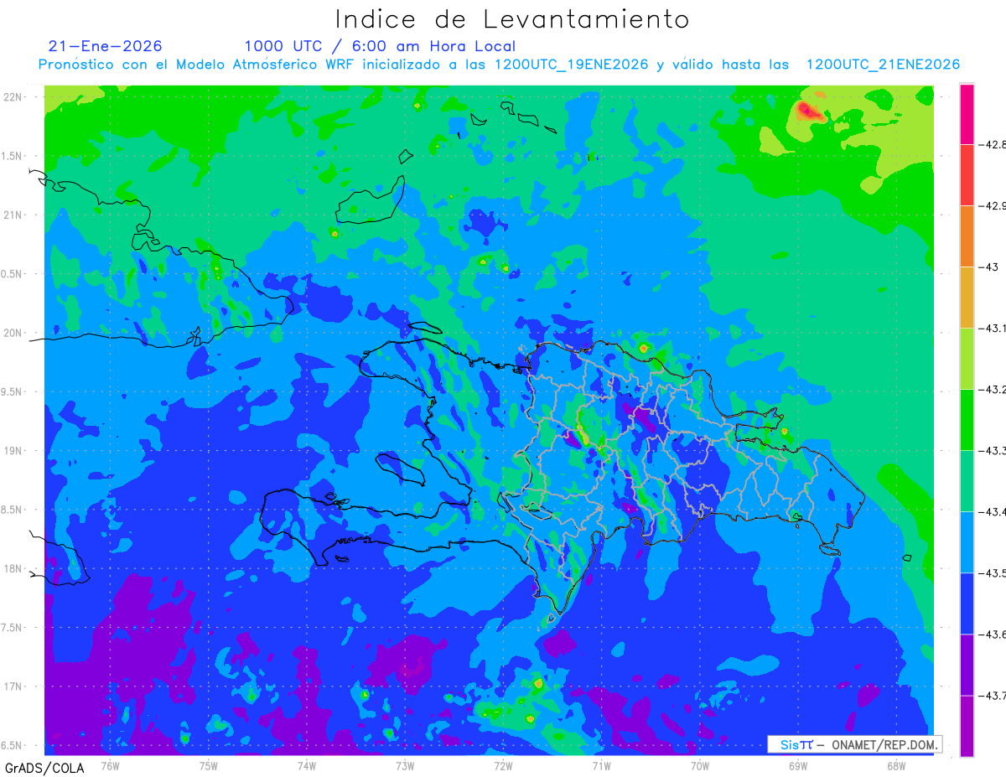Click the "70W" longitude label

tap(700, 764)
